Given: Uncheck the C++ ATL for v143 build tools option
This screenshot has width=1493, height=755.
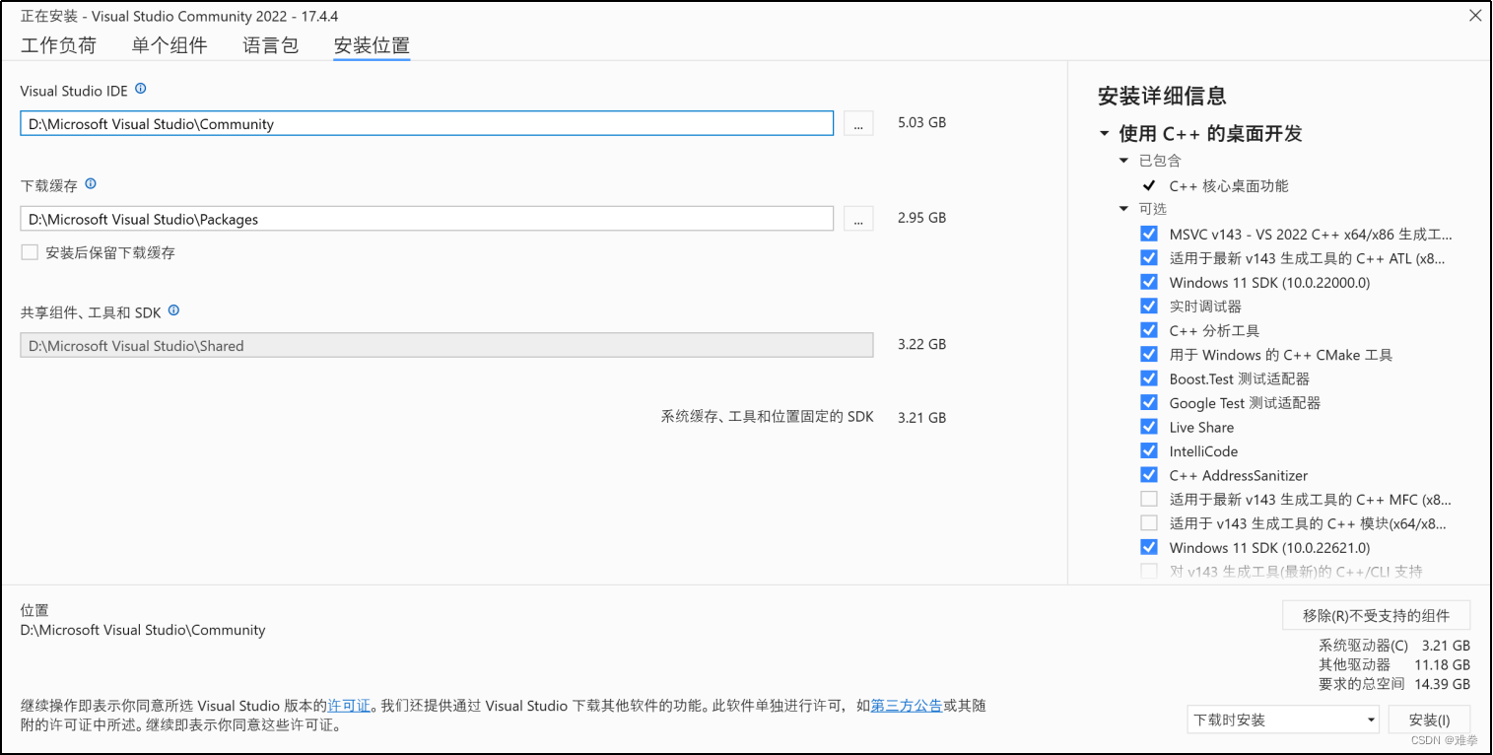Looking at the screenshot, I should 1149,257.
